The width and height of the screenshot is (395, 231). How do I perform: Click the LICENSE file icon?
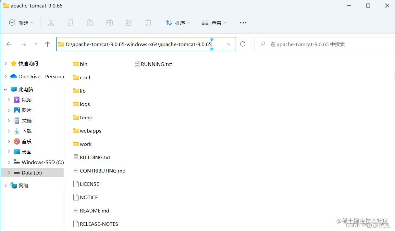click(x=76, y=184)
